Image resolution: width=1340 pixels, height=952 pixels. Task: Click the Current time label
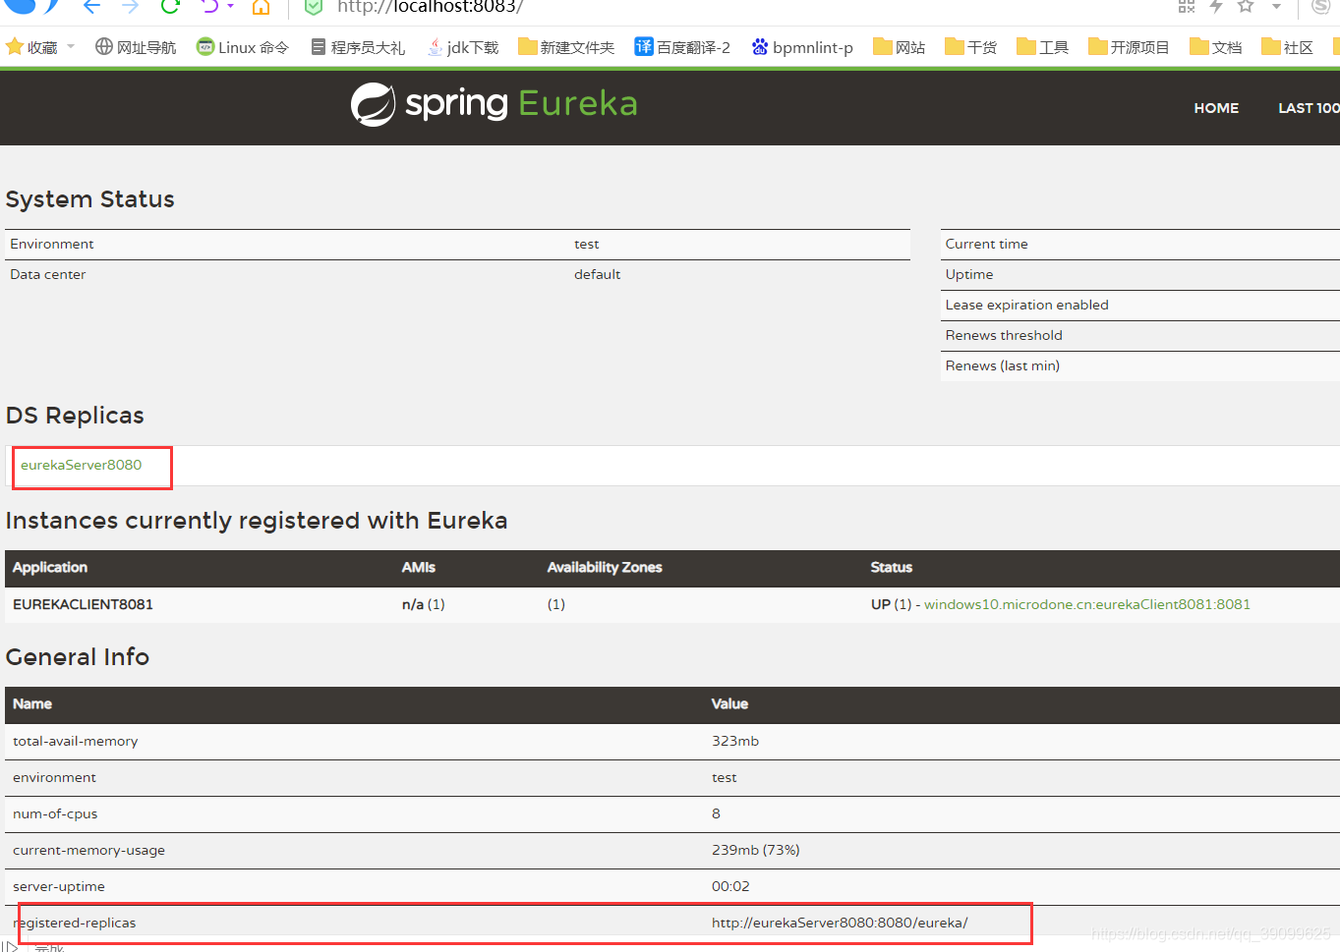(x=987, y=244)
